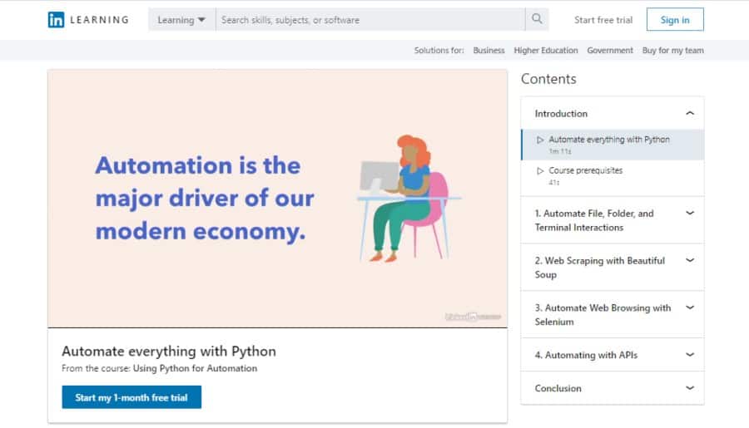Click the search magnifier icon

pos(537,19)
